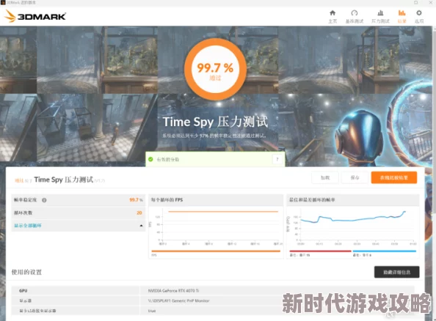The image size is (436, 321).
Task: Click the 3DMark logo
Action: tap(35, 16)
